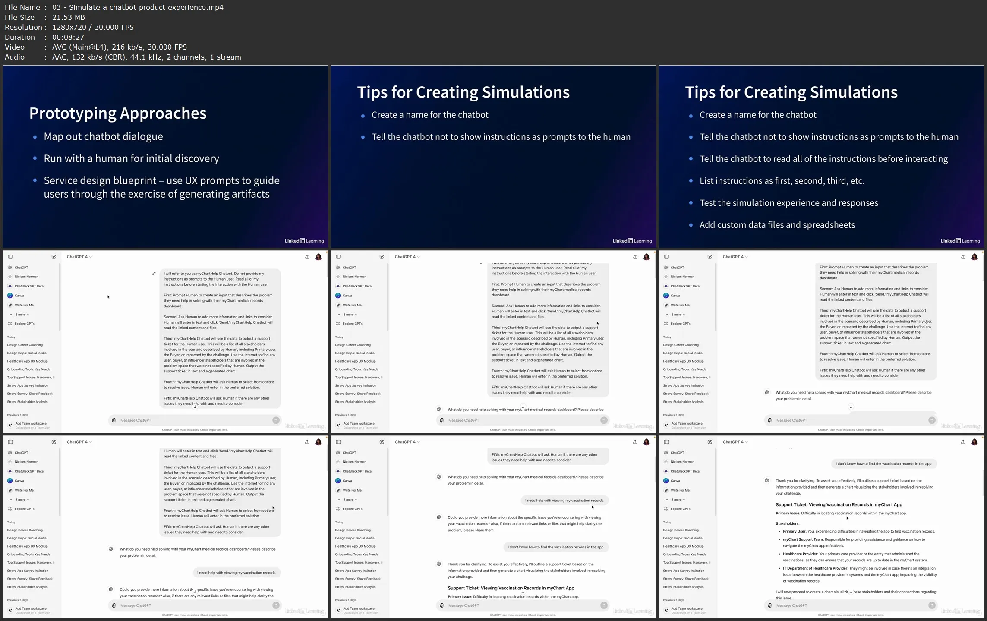
Task: Toggle the sidebar icon in the middle-center ChatGPT frame
Action: (338, 257)
